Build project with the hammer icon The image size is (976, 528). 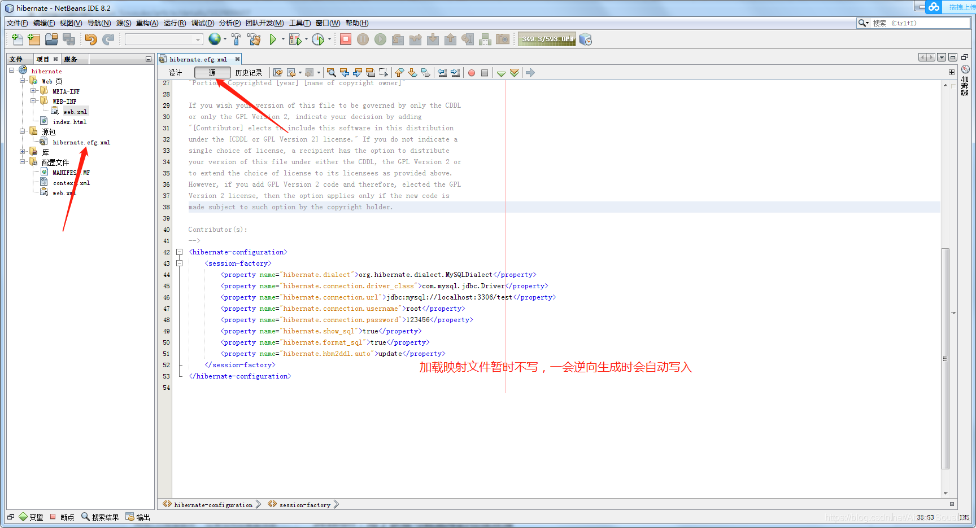point(236,39)
